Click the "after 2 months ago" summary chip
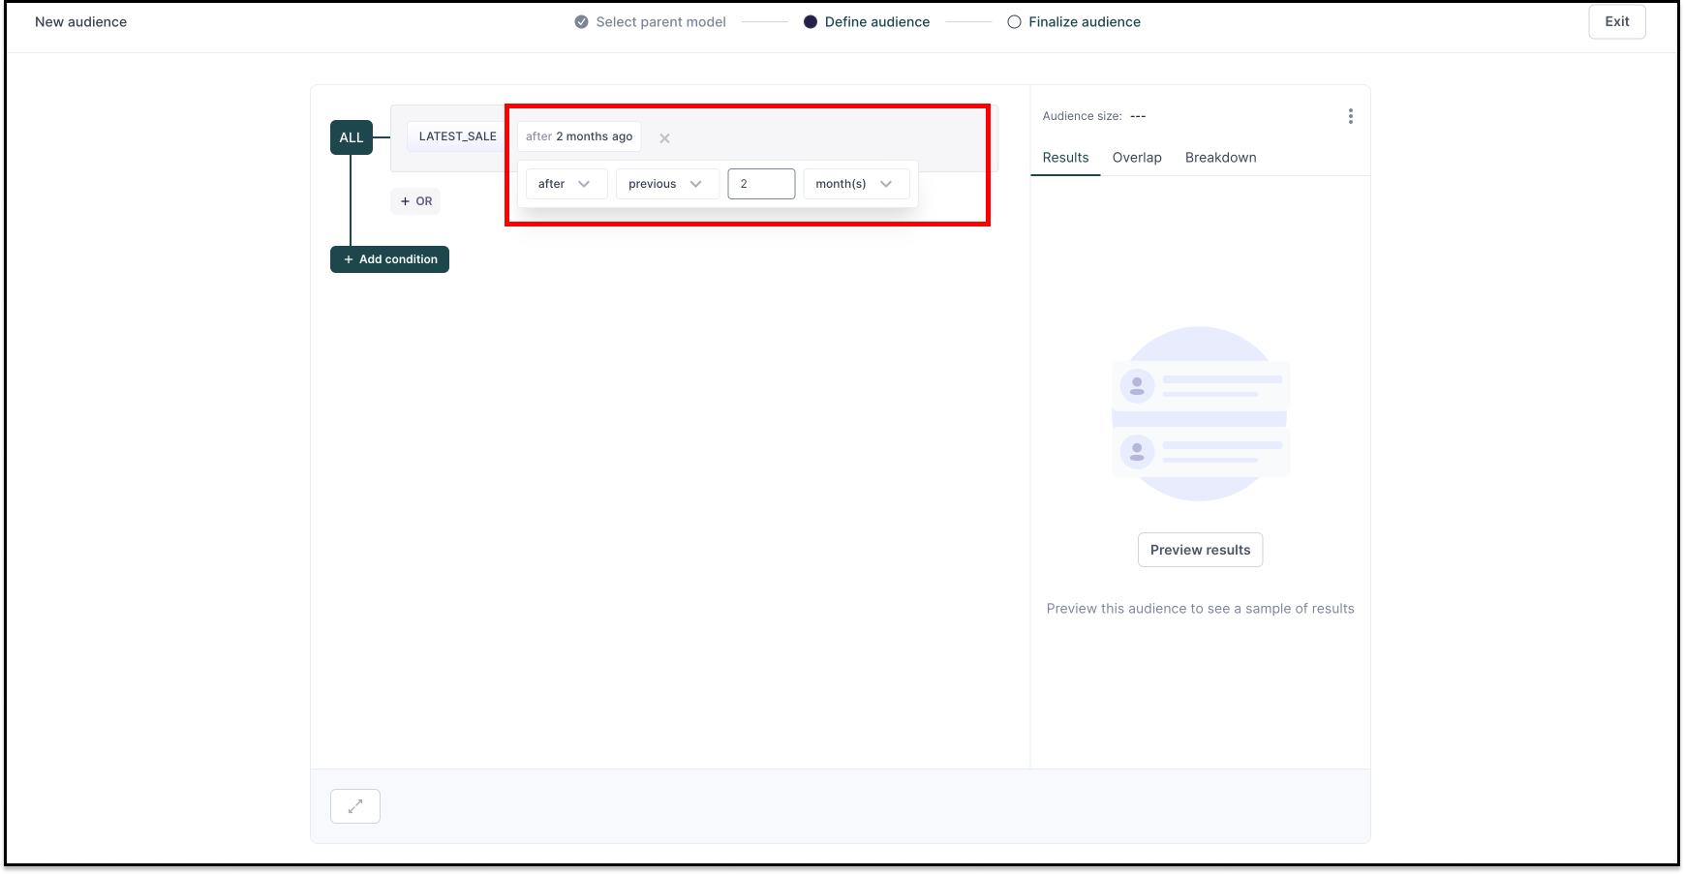 pos(579,136)
